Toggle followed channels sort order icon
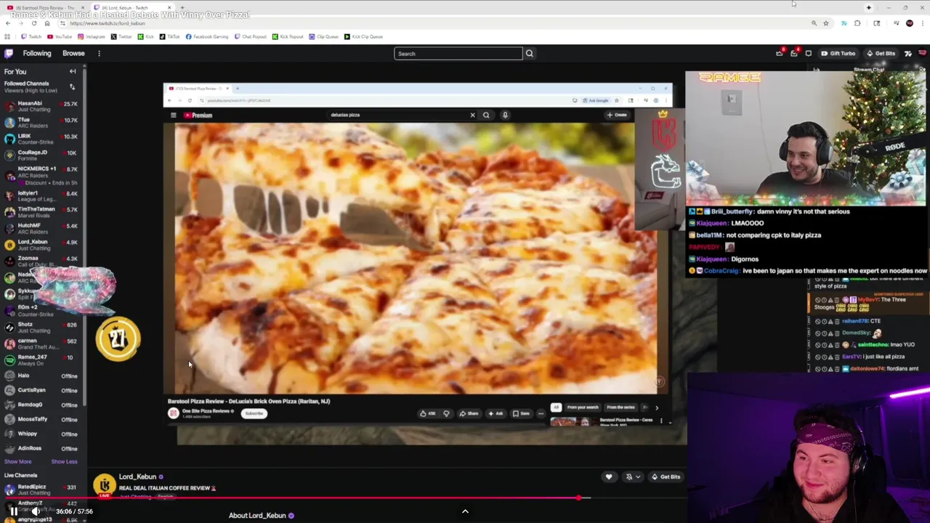This screenshot has height=523, width=930. [x=72, y=86]
